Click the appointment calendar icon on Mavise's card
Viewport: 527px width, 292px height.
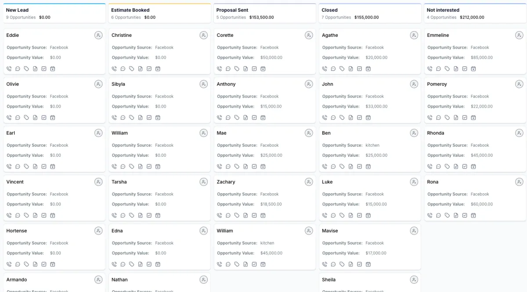tap(368, 264)
